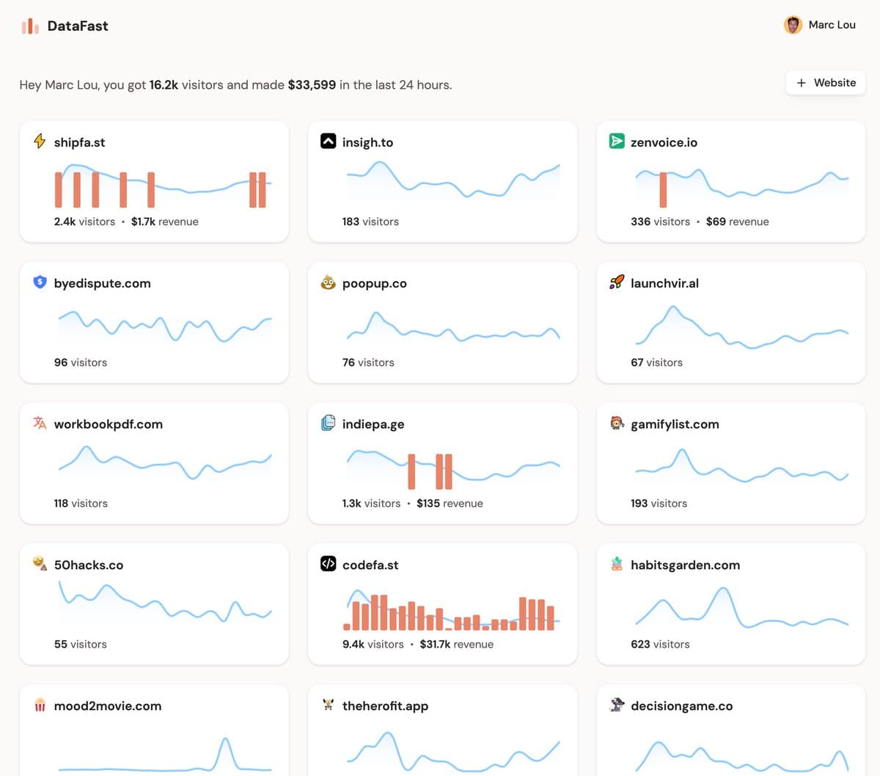Click the mood2movie.com popcorn icon
Viewport: 880px width, 776px height.
pos(40,705)
